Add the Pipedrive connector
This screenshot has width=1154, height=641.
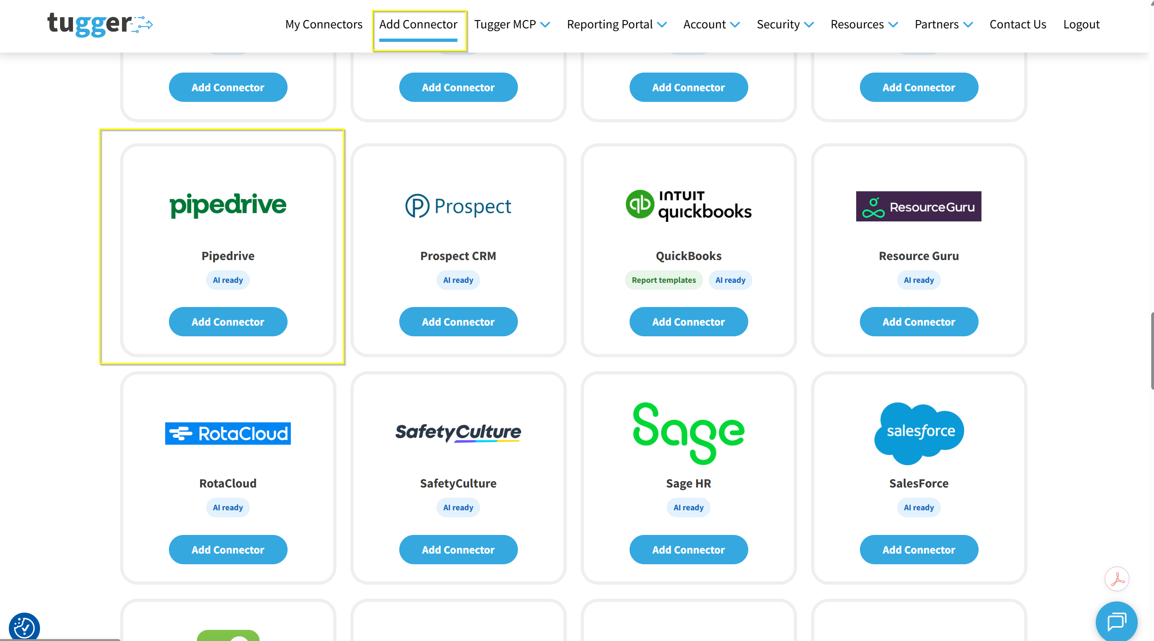tap(228, 321)
